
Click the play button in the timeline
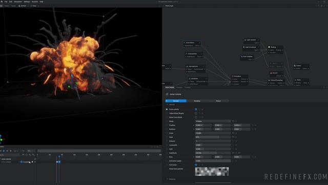pyautogui.click(x=4, y=151)
